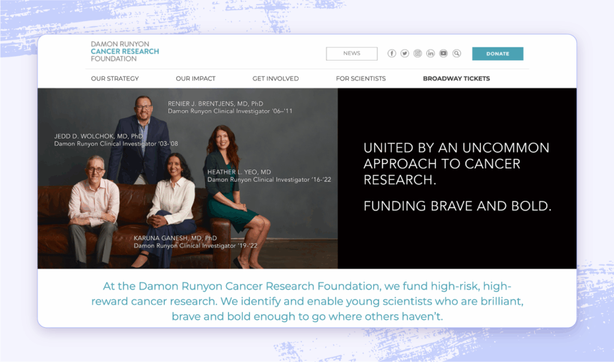Click the Jedd D. Wolchok caption text
Viewport: 614px width, 362px height.
pyautogui.click(x=116, y=140)
